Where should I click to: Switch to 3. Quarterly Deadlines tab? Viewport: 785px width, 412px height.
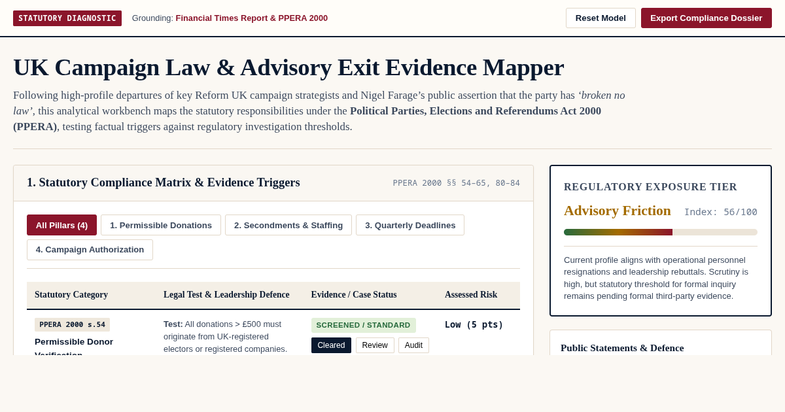410,225
